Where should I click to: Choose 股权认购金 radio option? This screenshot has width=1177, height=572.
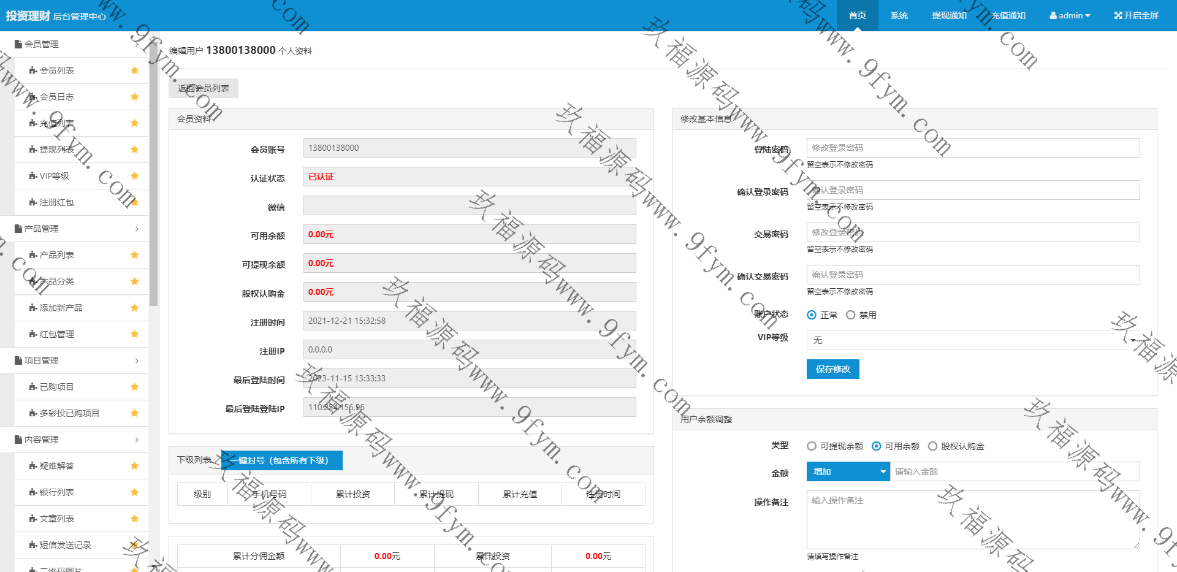(x=932, y=446)
